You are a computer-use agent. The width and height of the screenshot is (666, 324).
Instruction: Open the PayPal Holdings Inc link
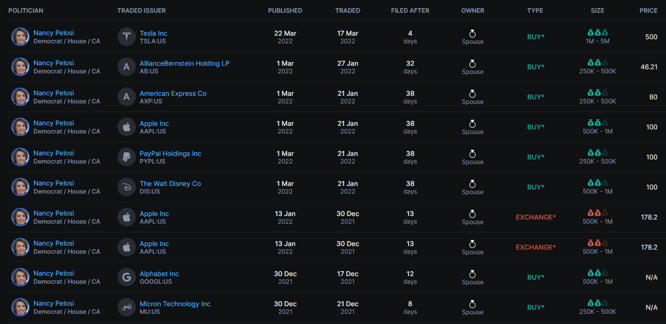(171, 153)
